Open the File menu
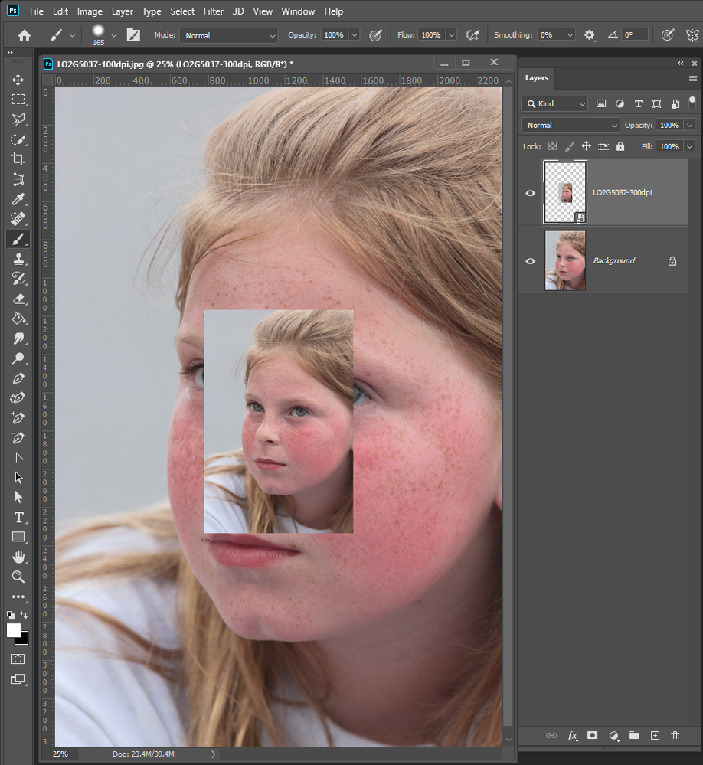Screen dimensions: 703x765 click(x=37, y=11)
